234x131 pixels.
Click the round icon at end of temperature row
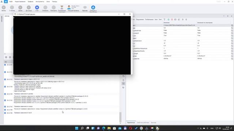pos(232,41)
